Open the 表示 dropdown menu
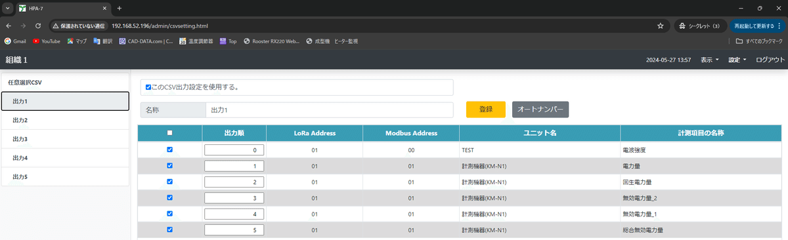Viewport: 788px width, 240px height. [710, 60]
